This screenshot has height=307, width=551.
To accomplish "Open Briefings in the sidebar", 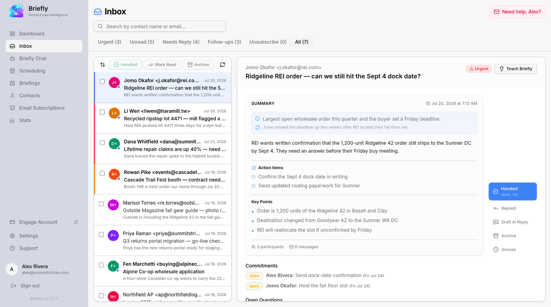I will (x=44, y=83).
